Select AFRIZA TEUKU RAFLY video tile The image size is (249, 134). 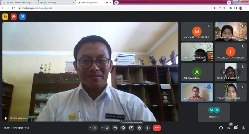pos(197,52)
